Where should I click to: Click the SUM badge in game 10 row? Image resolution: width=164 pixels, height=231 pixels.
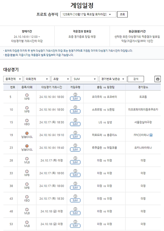click(75, 111)
